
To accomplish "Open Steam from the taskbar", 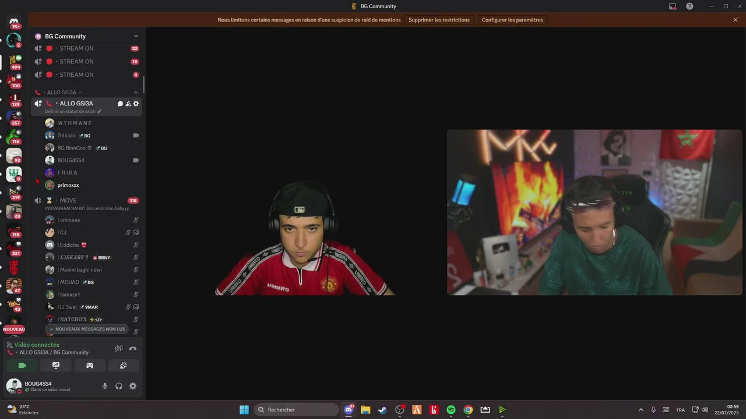I will pos(382,410).
